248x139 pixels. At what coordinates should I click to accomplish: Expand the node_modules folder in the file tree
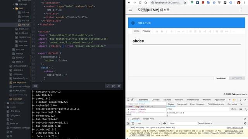[x=5, y=103]
